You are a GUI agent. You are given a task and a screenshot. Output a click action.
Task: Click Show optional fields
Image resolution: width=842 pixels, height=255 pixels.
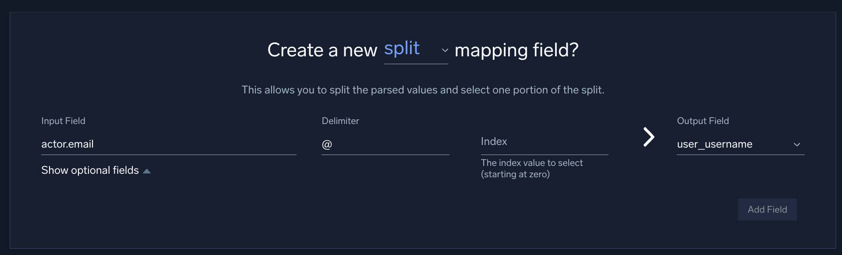(90, 171)
